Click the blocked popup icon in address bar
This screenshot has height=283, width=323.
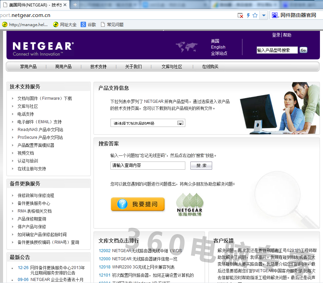240,15
